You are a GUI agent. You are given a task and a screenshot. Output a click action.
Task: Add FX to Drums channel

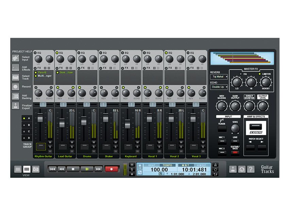[x=89, y=68]
